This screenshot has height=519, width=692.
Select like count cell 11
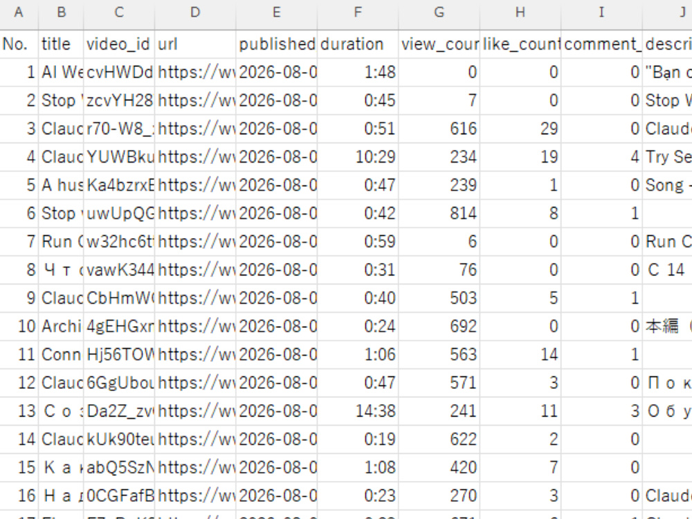click(520, 411)
